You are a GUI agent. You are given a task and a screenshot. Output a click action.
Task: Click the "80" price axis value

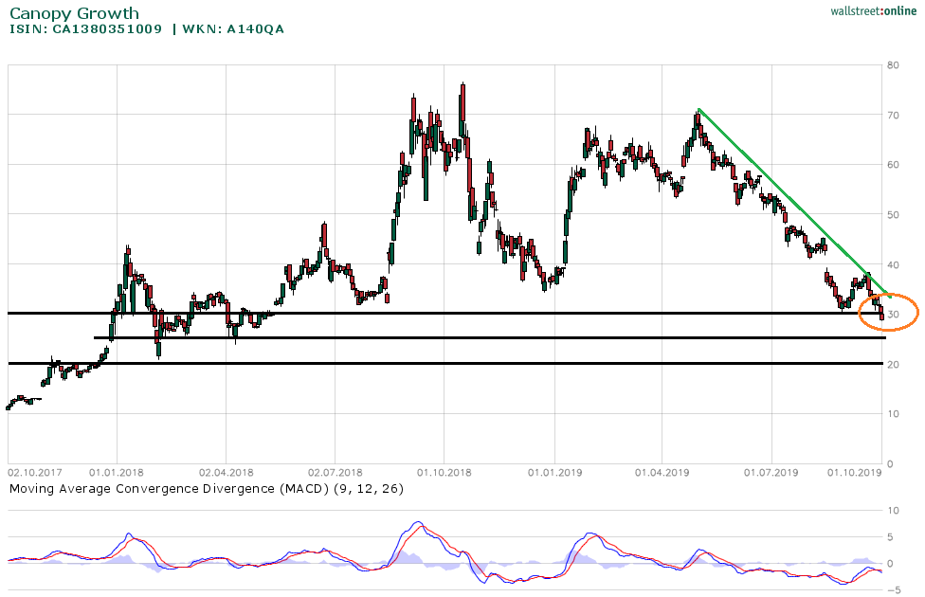tap(893, 64)
